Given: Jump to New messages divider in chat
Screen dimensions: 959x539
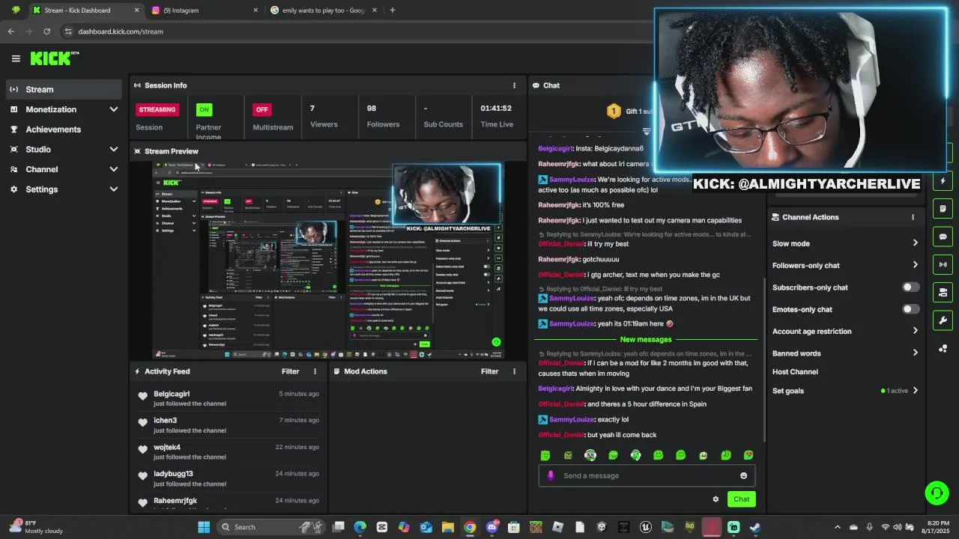Looking at the screenshot, I should point(646,340).
